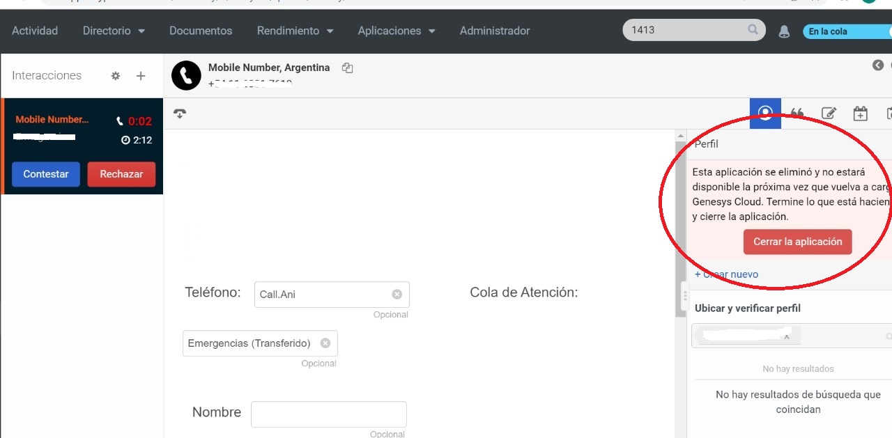
Task: Remove the Emergencias (Transferido) selection
Action: (325, 343)
